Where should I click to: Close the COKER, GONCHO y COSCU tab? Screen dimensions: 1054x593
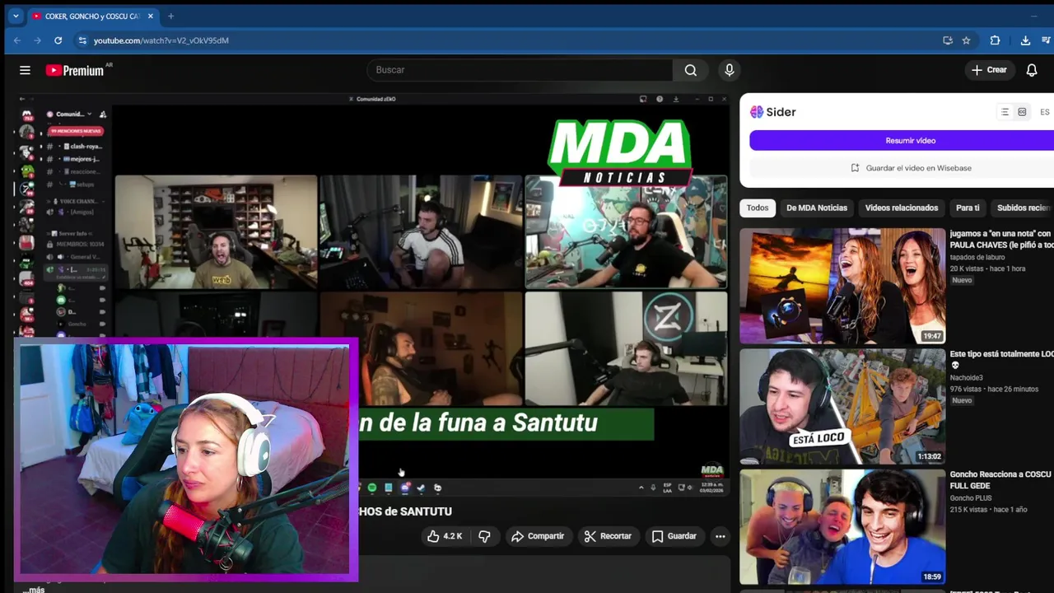150,16
